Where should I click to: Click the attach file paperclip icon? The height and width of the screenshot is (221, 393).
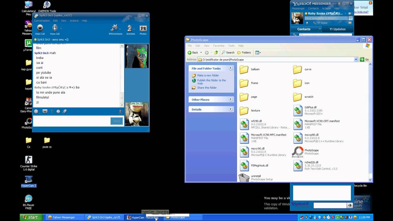[65, 111]
